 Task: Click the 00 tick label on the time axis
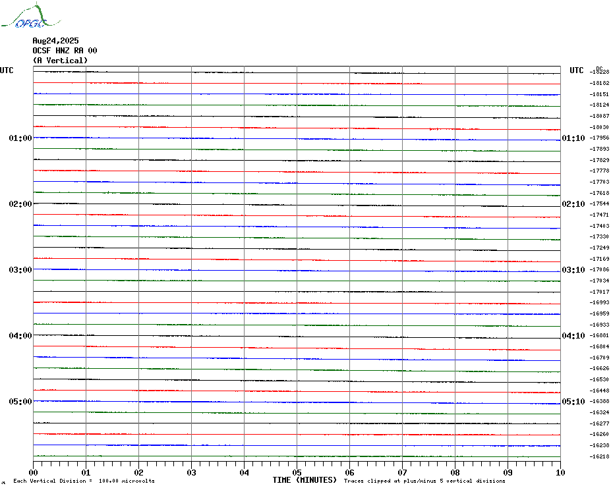click(x=33, y=472)
